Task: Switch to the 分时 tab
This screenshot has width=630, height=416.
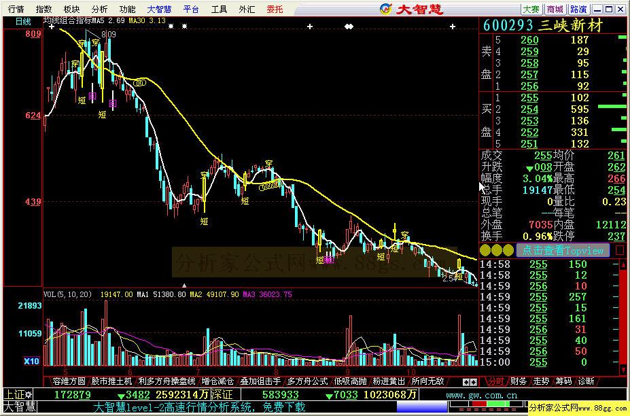Action: point(497,381)
